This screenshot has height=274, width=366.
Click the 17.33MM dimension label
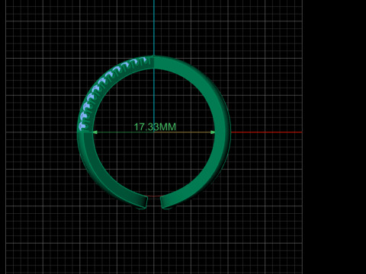[x=155, y=127]
